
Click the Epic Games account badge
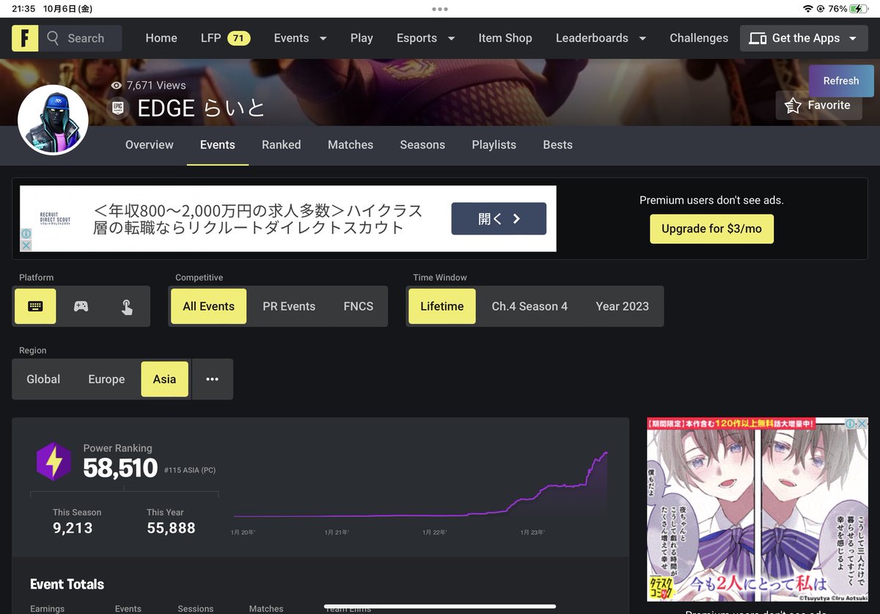click(117, 108)
